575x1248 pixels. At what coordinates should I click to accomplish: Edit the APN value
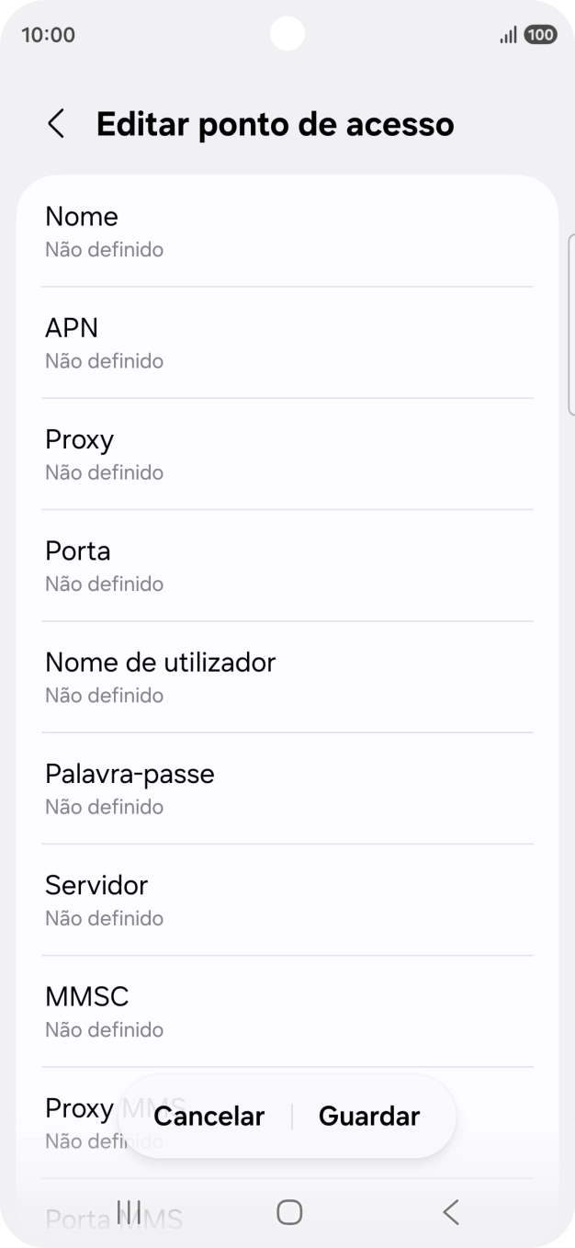point(287,342)
